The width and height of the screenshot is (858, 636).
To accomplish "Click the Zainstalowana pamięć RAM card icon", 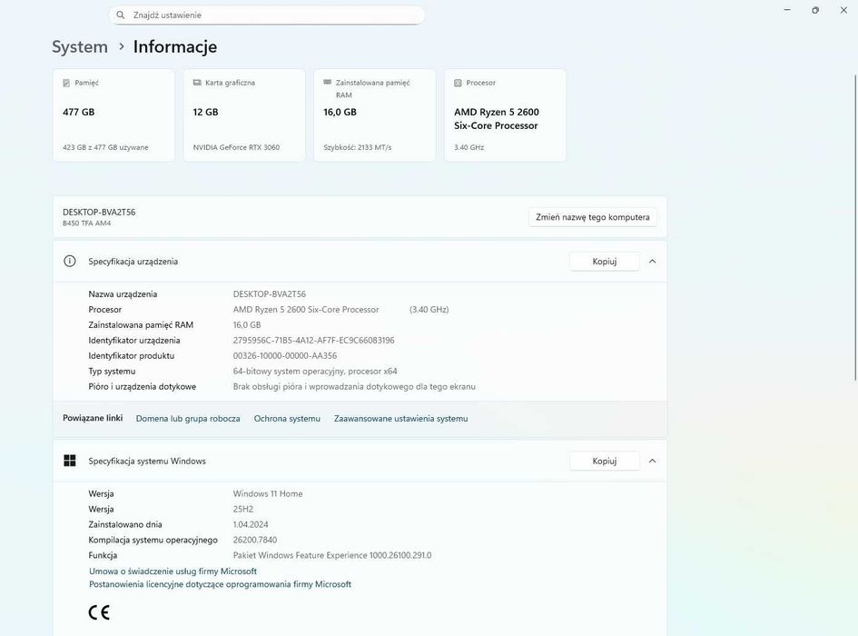I will [327, 82].
